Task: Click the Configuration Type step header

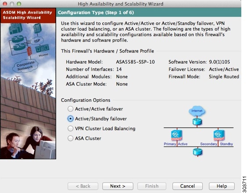Action: tap(96, 13)
